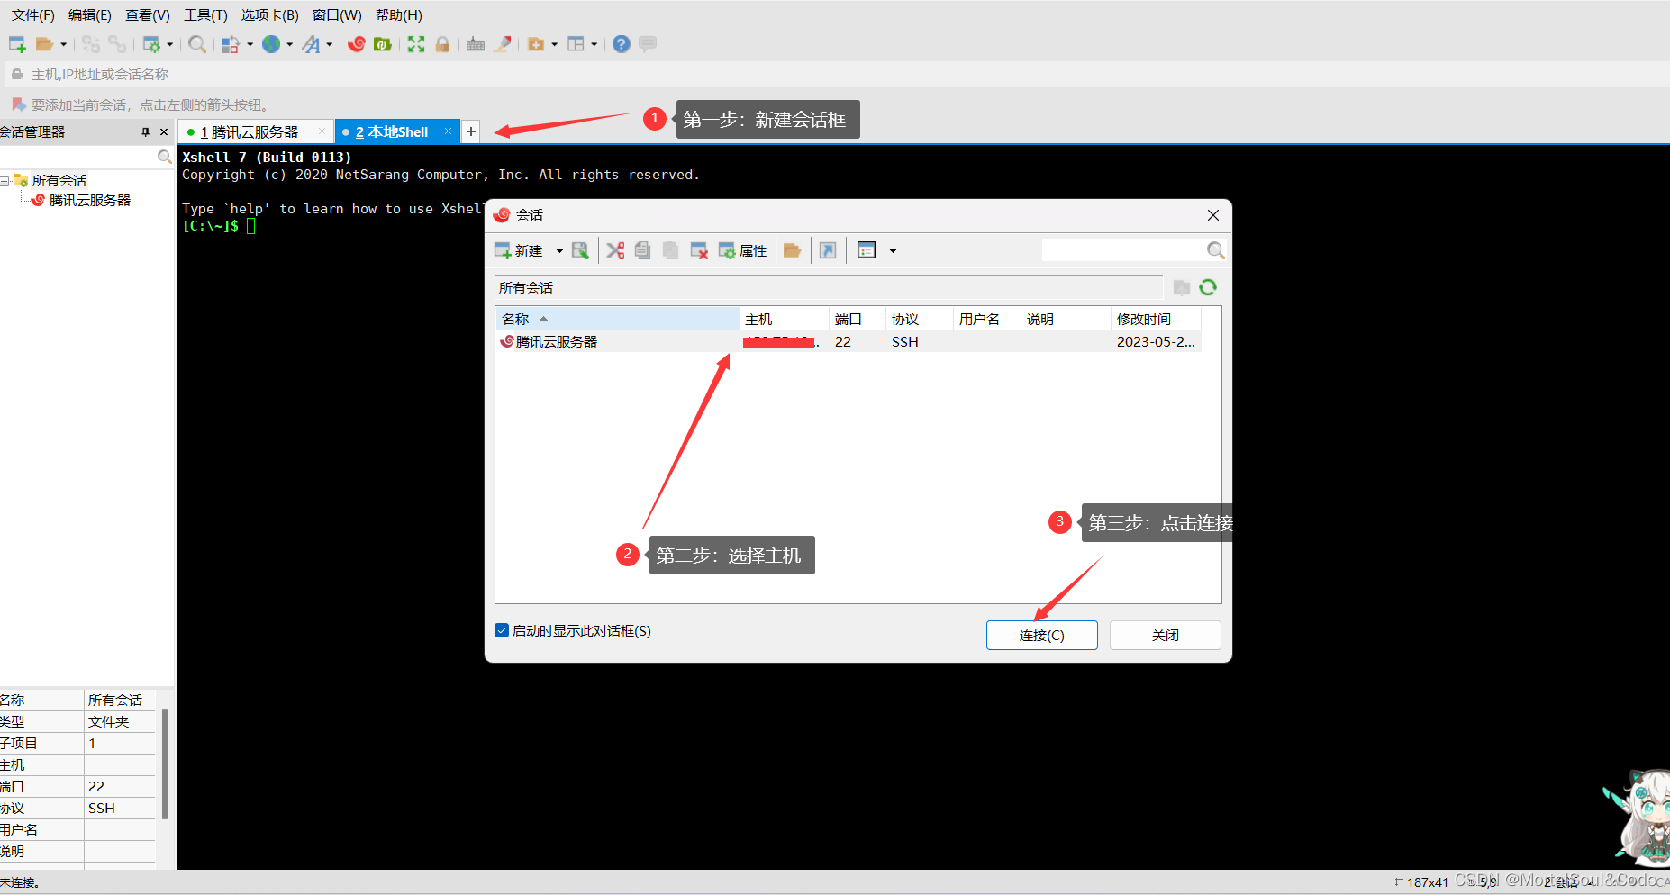Viewport: 1670px width, 895px height.
Task: Open the 文件(F) menu
Action: pyautogui.click(x=33, y=15)
